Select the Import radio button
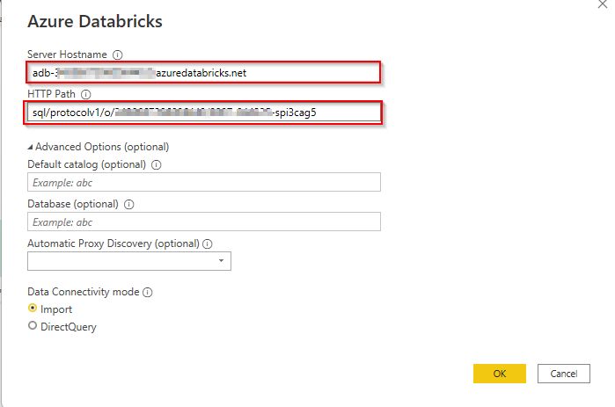Screen dimensions: 615x407 (x=33, y=309)
